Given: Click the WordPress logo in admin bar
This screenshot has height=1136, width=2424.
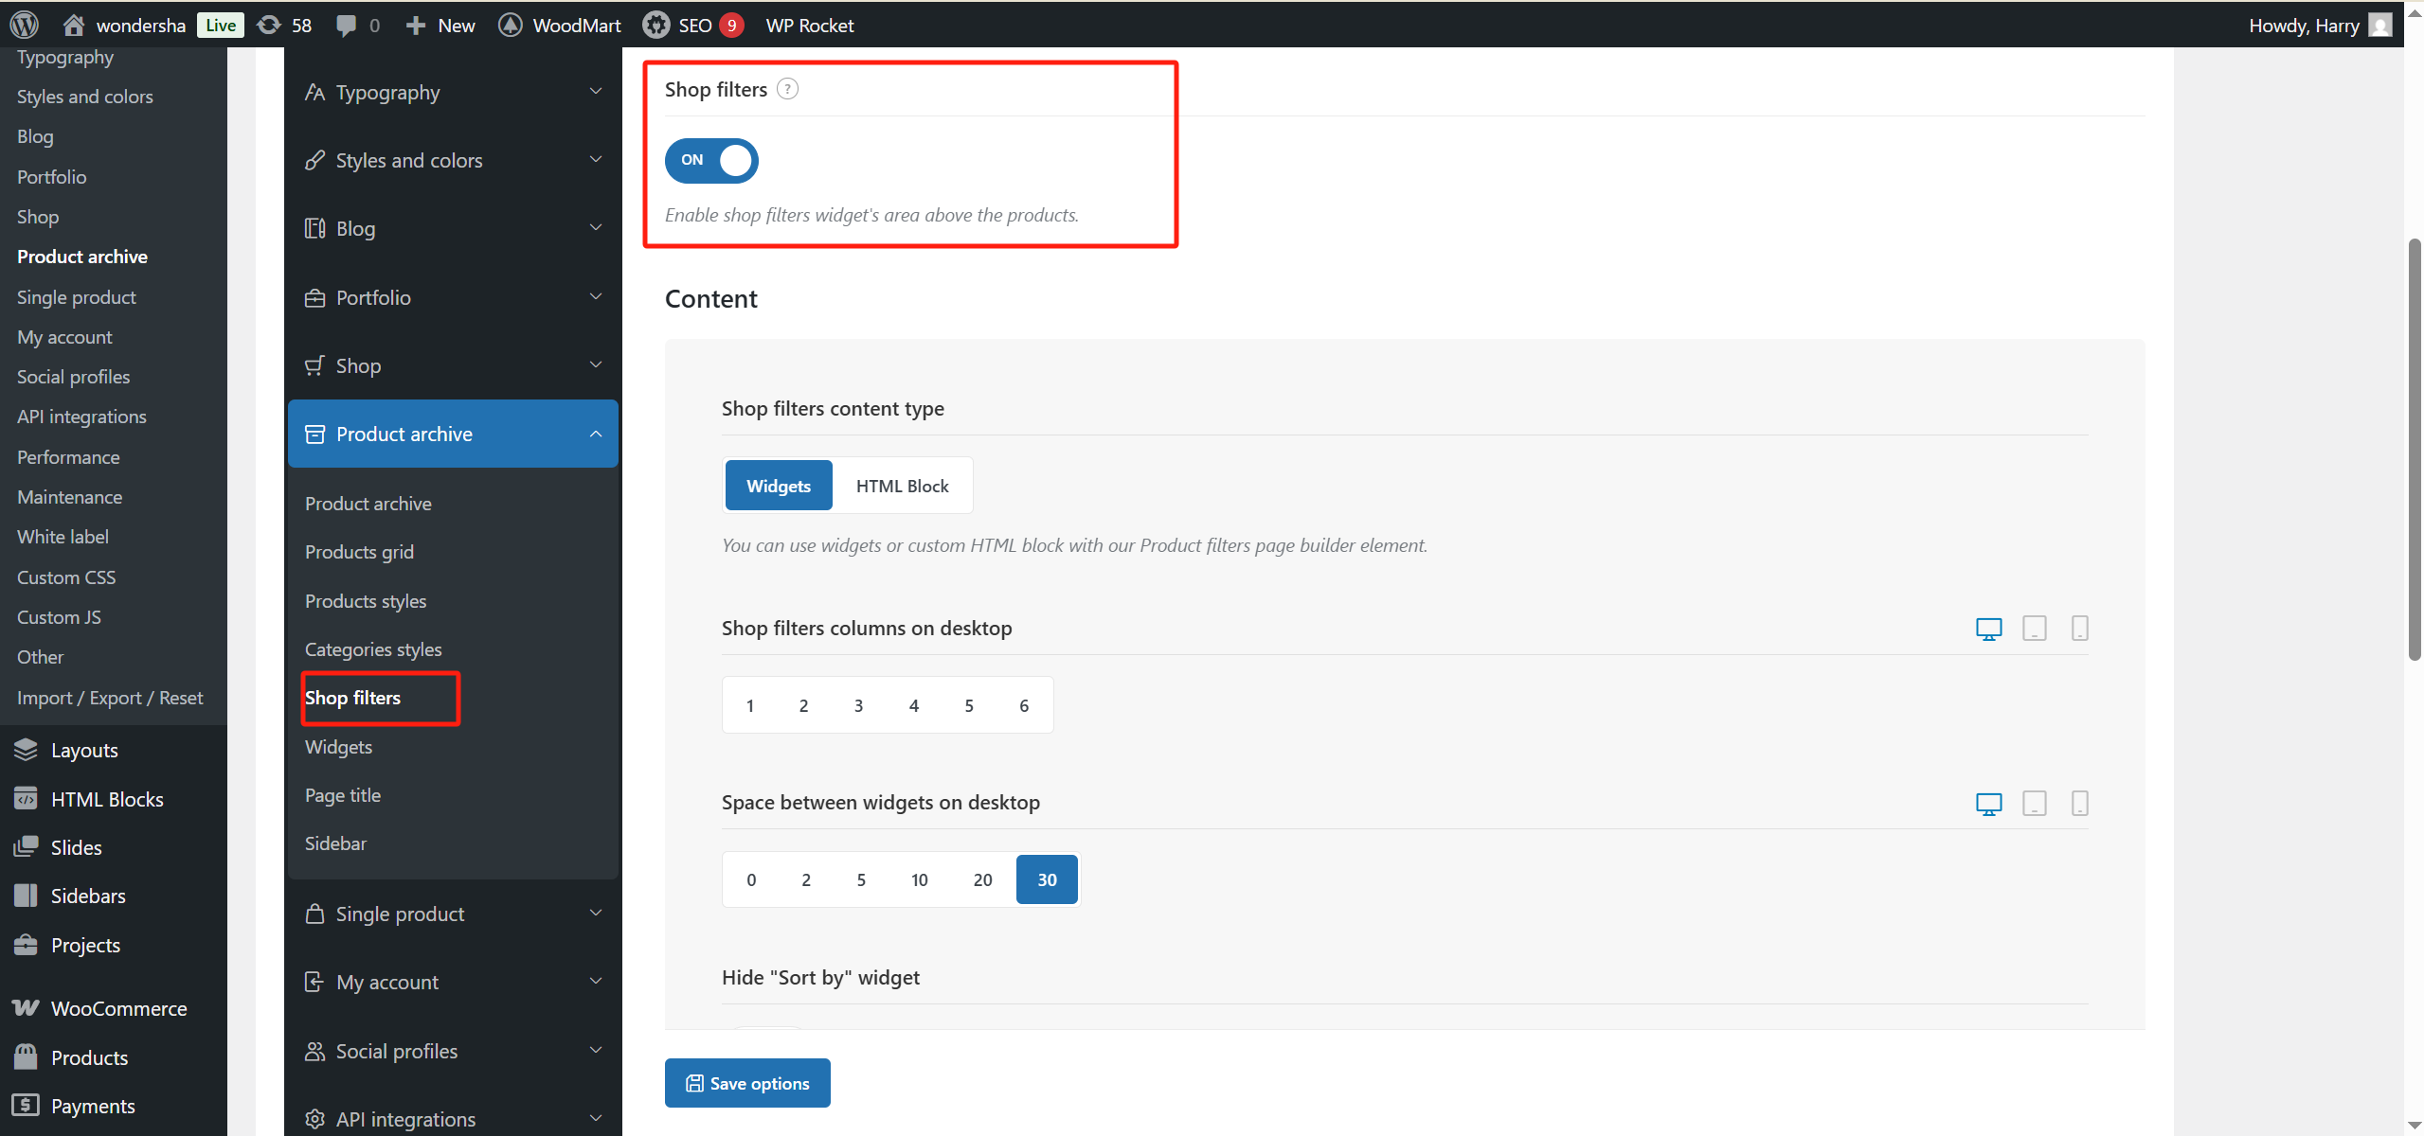Looking at the screenshot, I should tap(25, 25).
